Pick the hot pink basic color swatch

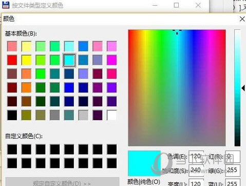pyautogui.click(x=112, y=74)
